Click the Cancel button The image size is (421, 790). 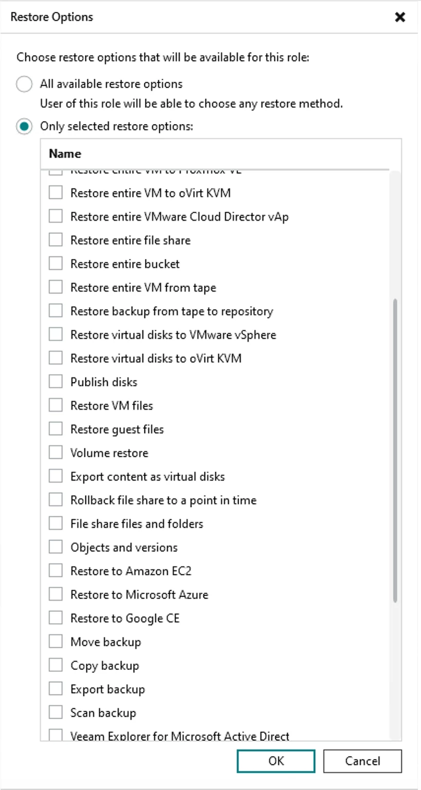tap(362, 761)
